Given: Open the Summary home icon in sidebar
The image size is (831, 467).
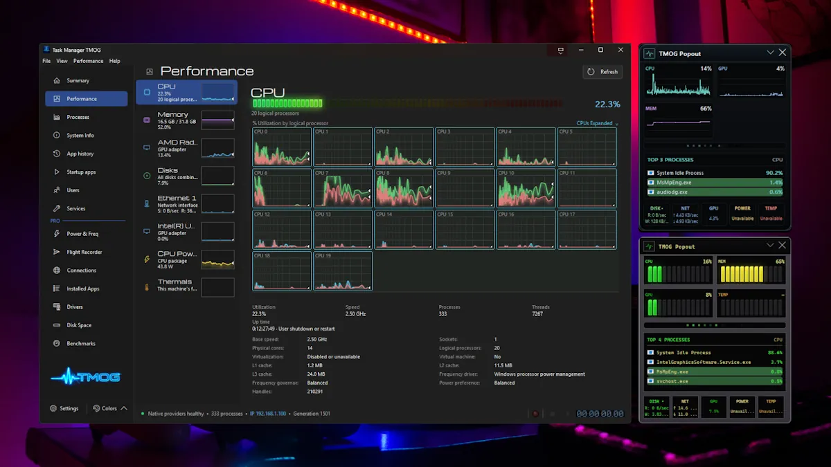Looking at the screenshot, I should 57,80.
